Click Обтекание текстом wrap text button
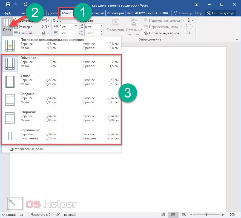 click(134, 27)
